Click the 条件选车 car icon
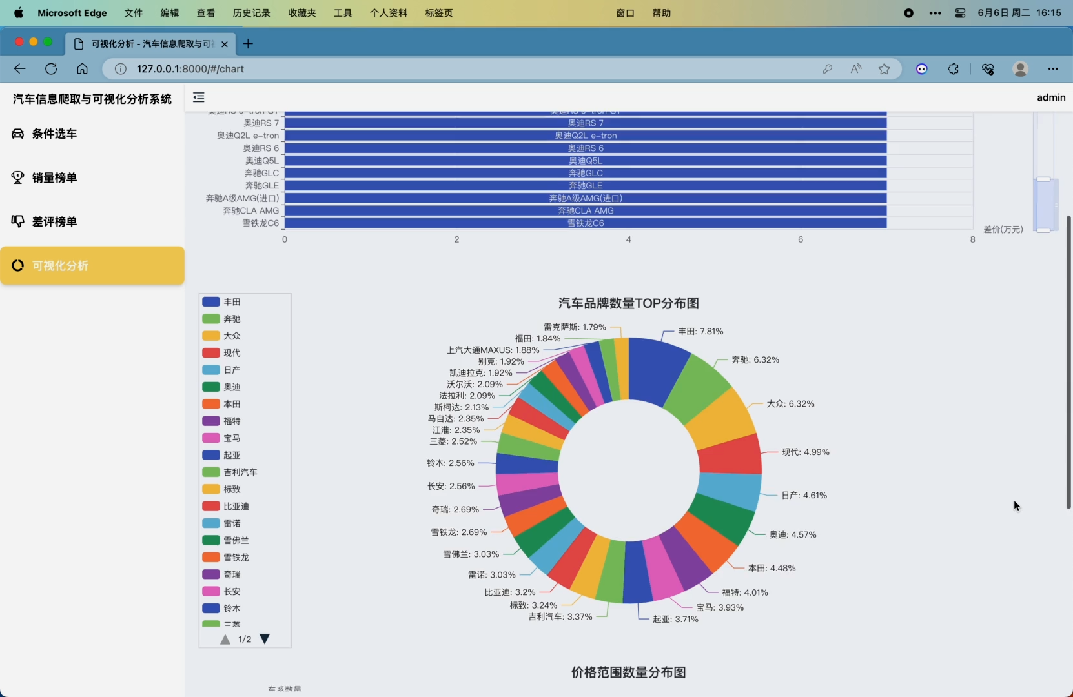 tap(18, 134)
